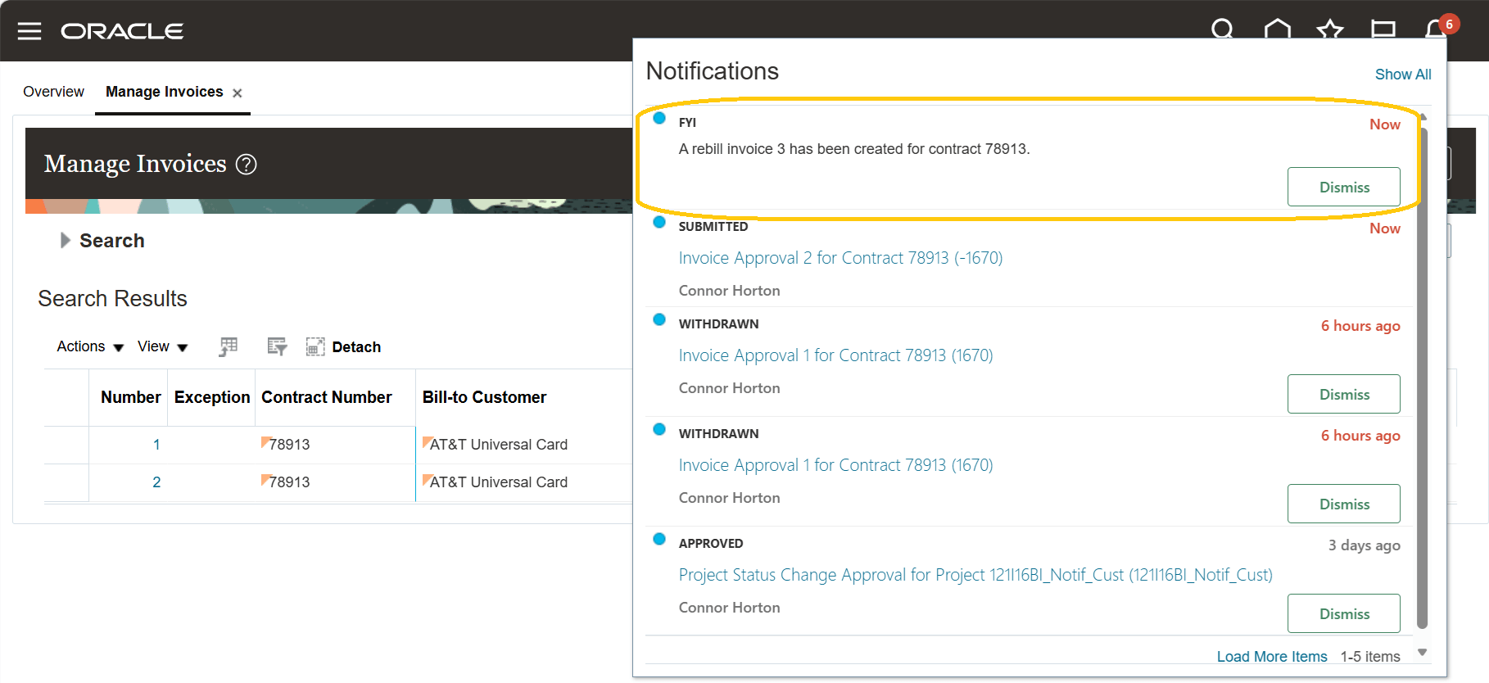Open invoice number 2
The height and width of the screenshot is (683, 1489).
(x=156, y=482)
